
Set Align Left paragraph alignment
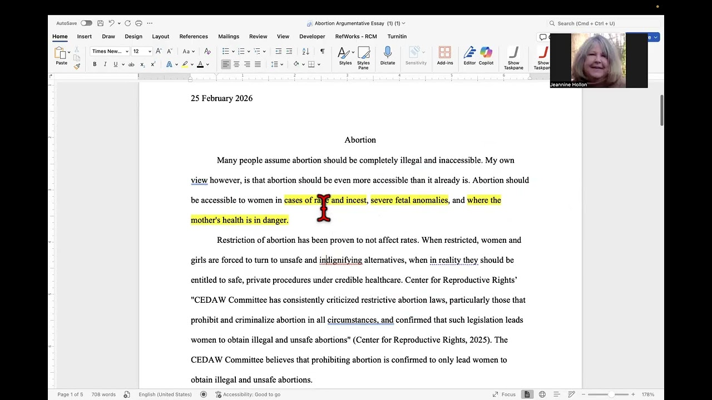(x=226, y=64)
